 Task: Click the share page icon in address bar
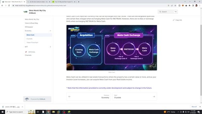172,6
